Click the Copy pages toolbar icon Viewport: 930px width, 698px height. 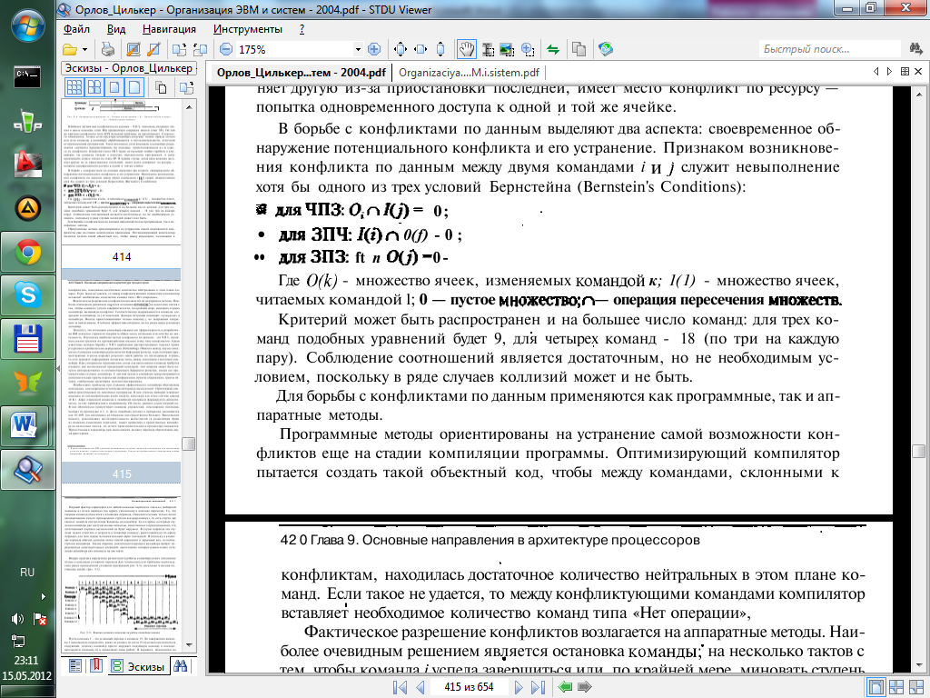(x=579, y=49)
